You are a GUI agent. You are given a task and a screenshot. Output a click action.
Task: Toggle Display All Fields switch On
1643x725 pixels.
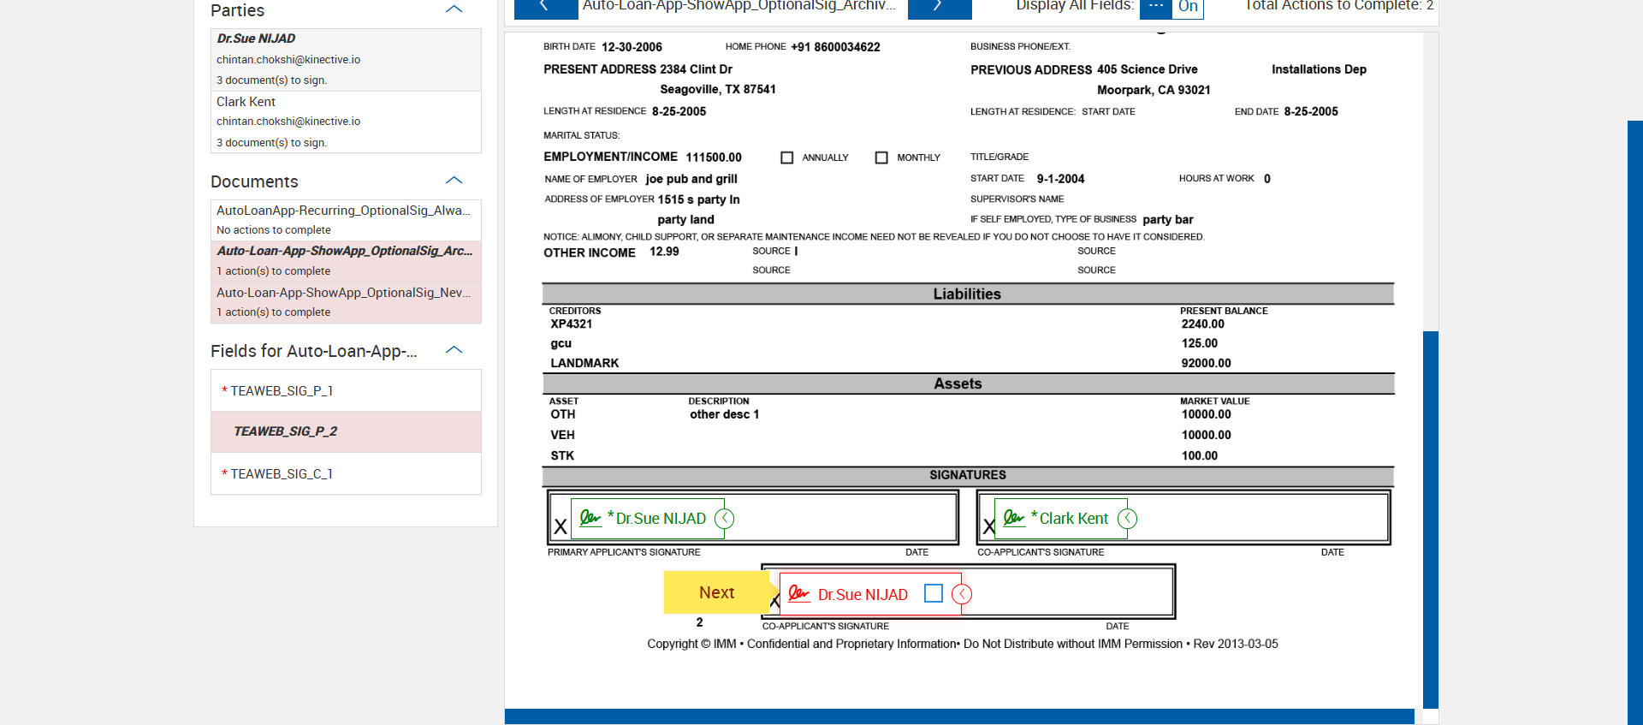(1171, 8)
